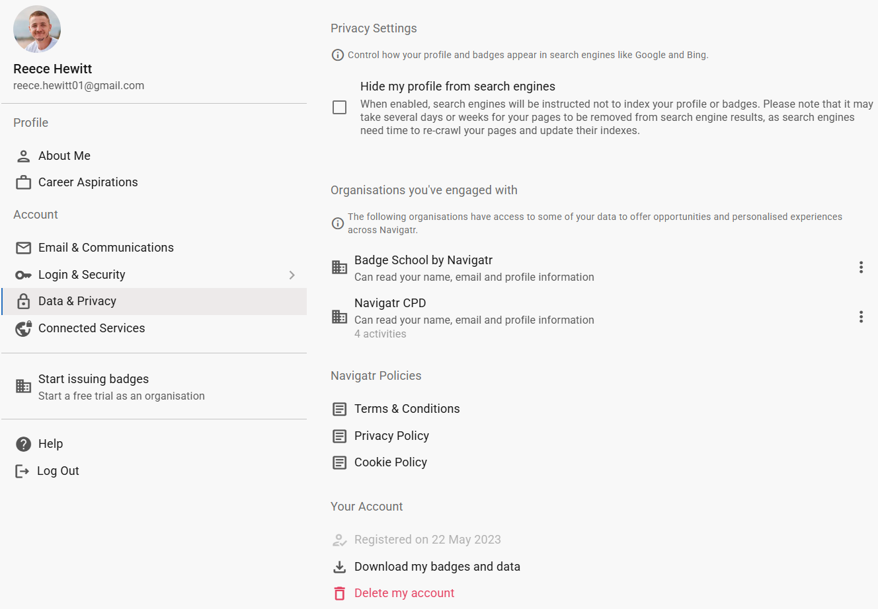Click the Help question mark icon
The image size is (878, 609).
pyautogui.click(x=24, y=444)
